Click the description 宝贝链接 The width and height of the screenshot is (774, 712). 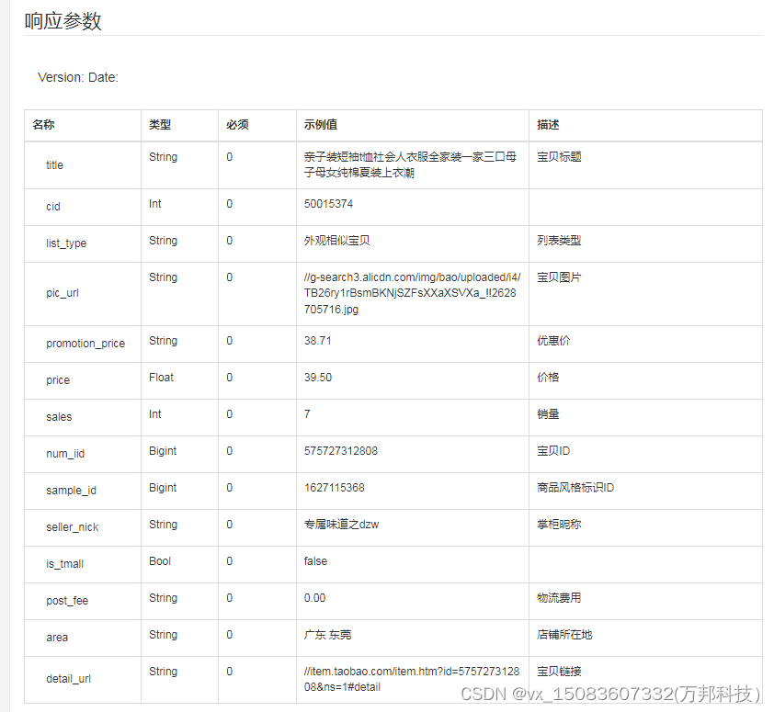pyautogui.click(x=559, y=672)
